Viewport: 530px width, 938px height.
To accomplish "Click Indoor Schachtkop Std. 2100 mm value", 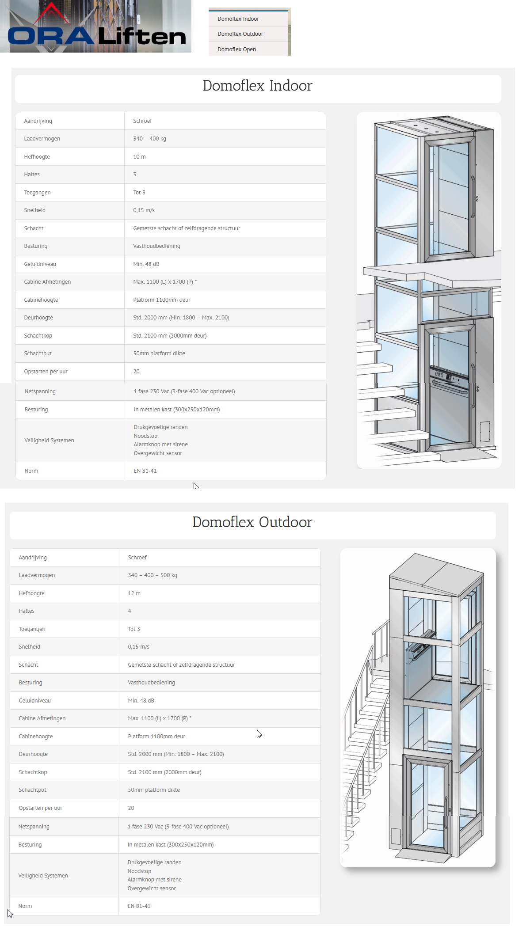I will (170, 336).
